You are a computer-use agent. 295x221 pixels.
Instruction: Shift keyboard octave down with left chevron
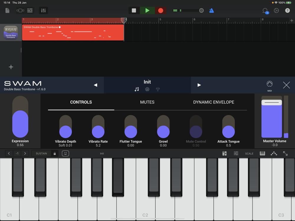[9, 154]
